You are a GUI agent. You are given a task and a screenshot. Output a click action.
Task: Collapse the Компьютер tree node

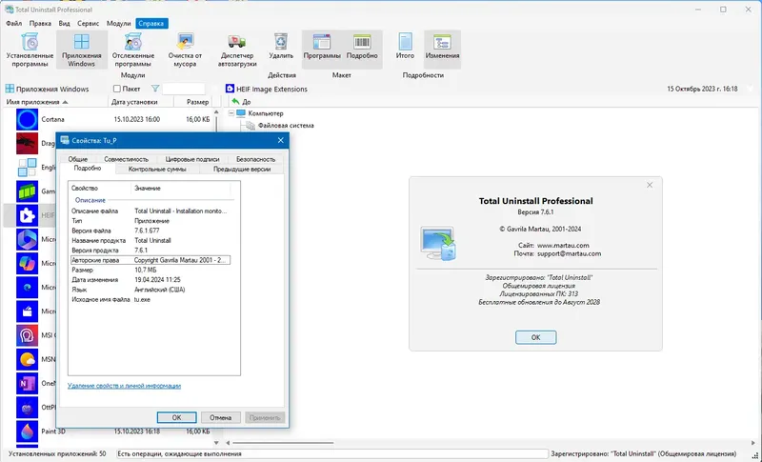pyautogui.click(x=231, y=113)
